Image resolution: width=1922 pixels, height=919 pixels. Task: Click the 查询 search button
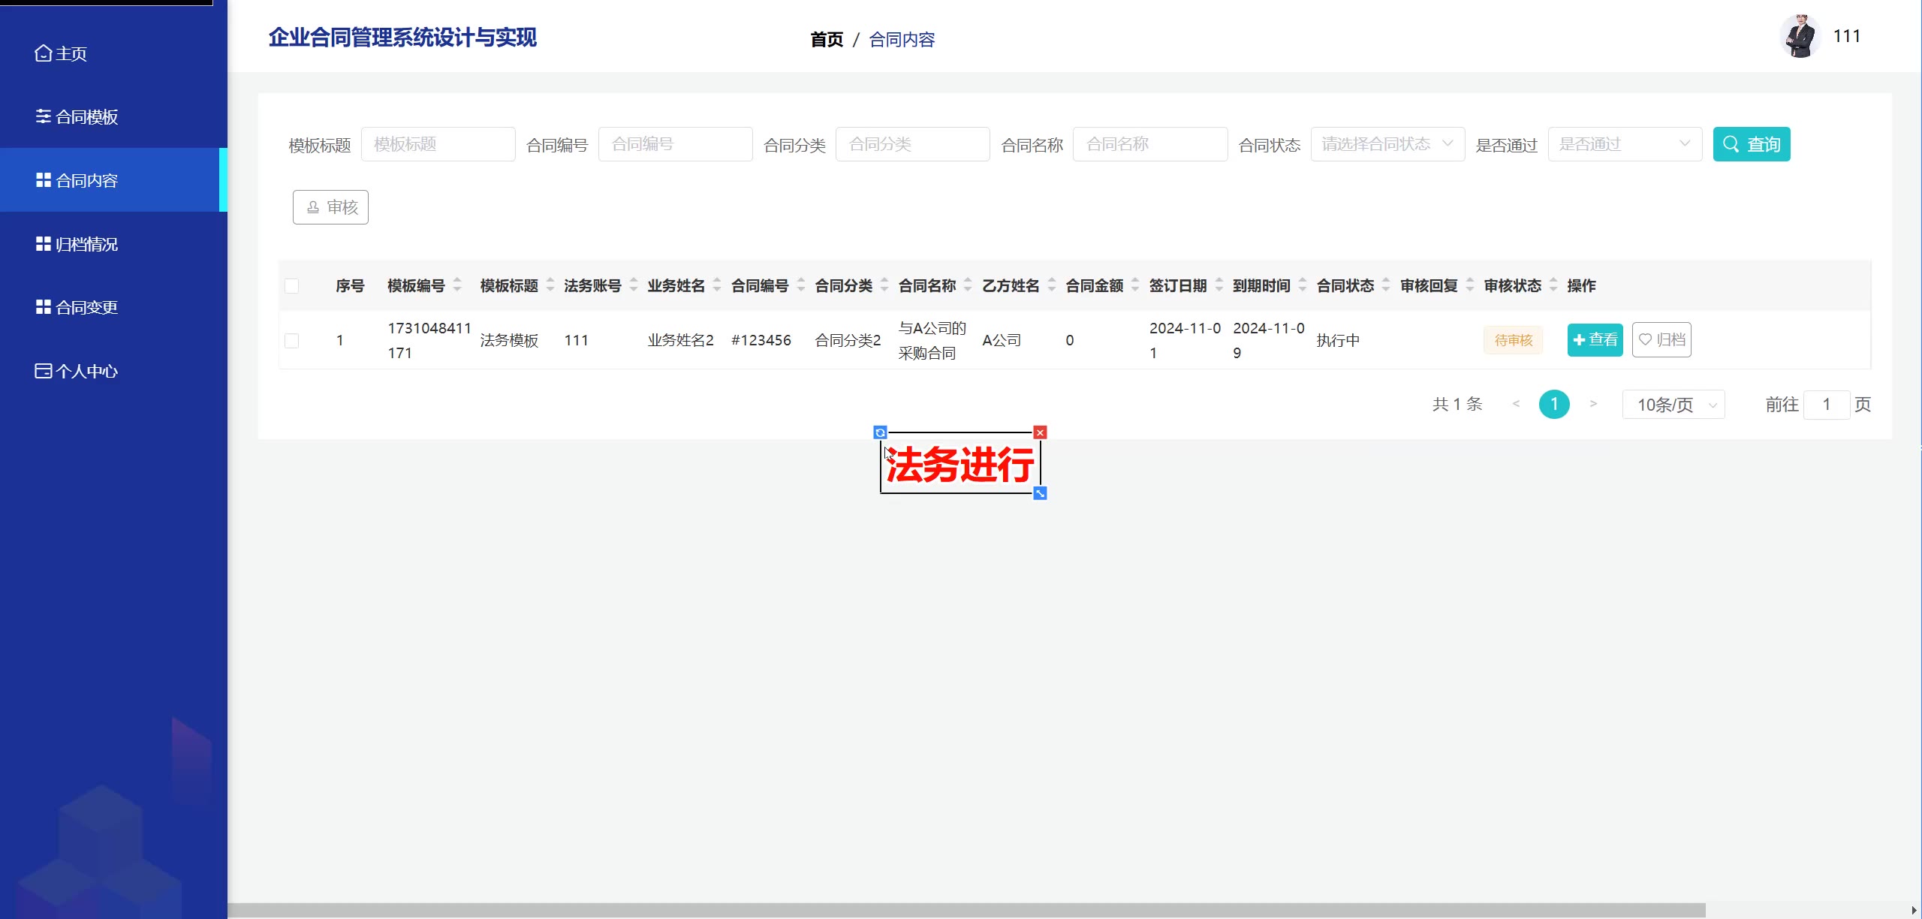coord(1751,144)
